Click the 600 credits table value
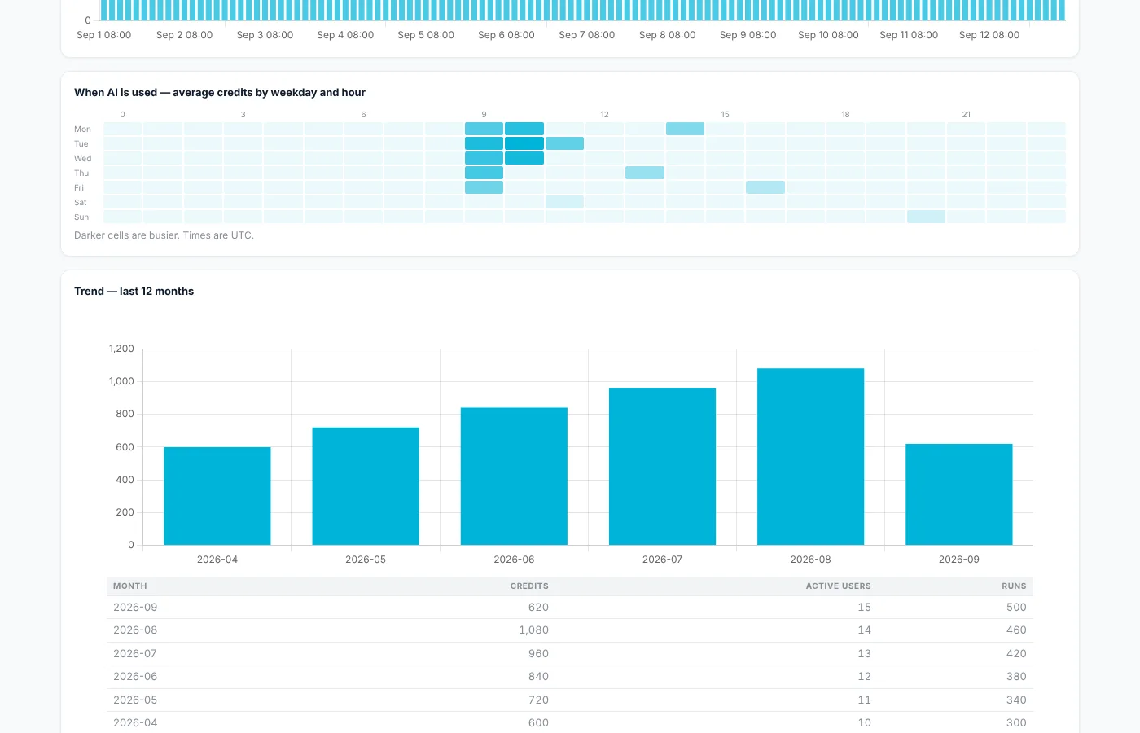 click(538, 723)
